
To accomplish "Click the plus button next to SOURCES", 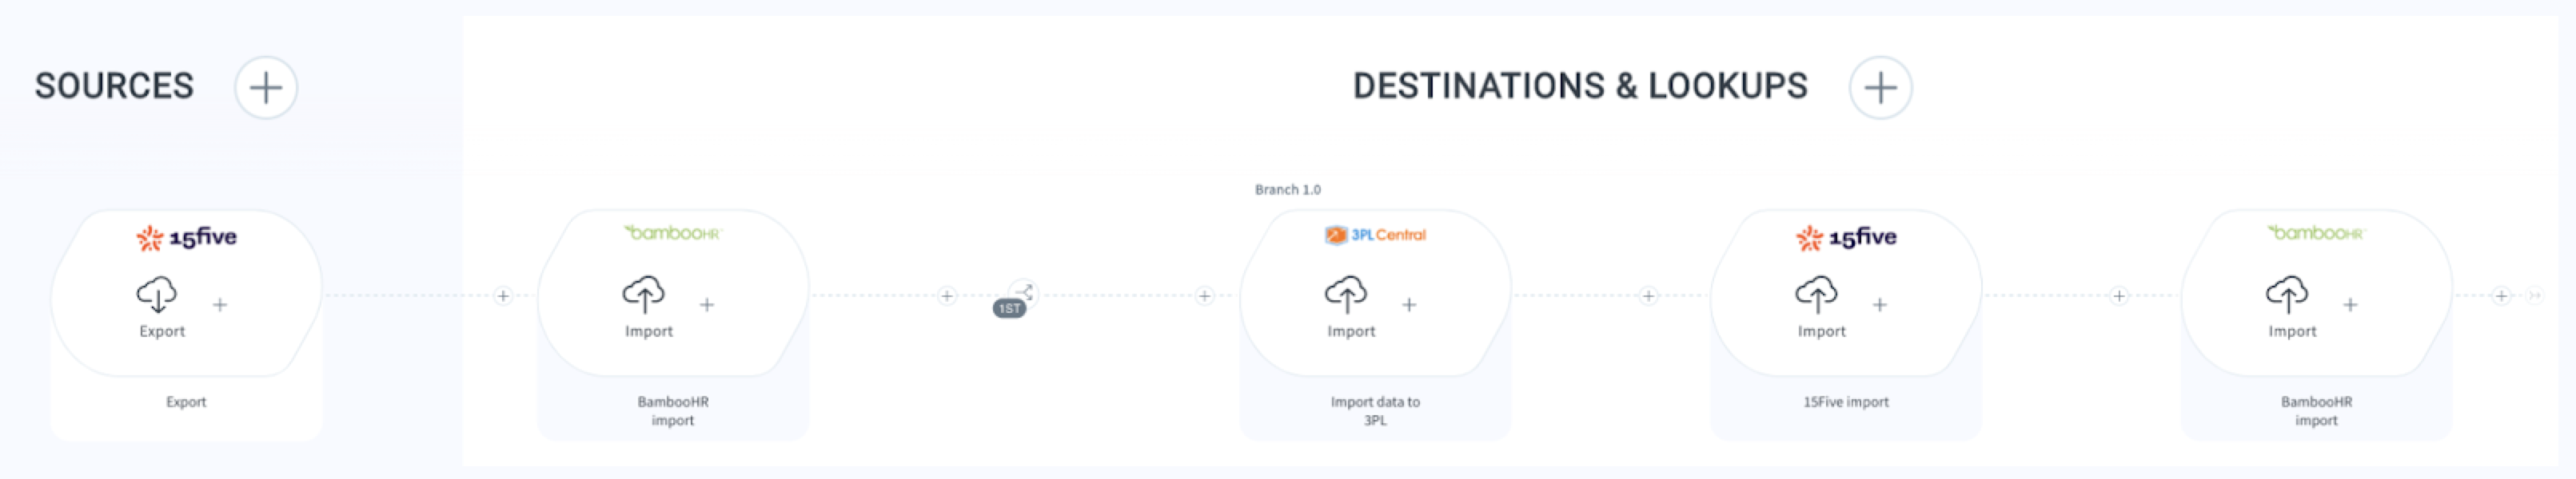I will pyautogui.click(x=266, y=88).
